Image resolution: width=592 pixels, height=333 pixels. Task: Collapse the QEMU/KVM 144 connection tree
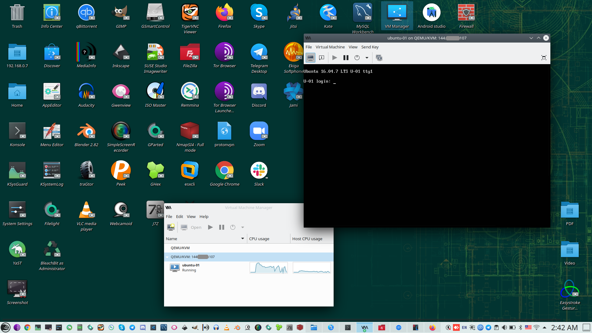pos(167,257)
